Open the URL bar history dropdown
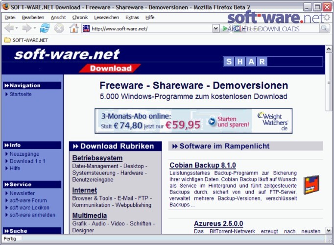 point(215,28)
